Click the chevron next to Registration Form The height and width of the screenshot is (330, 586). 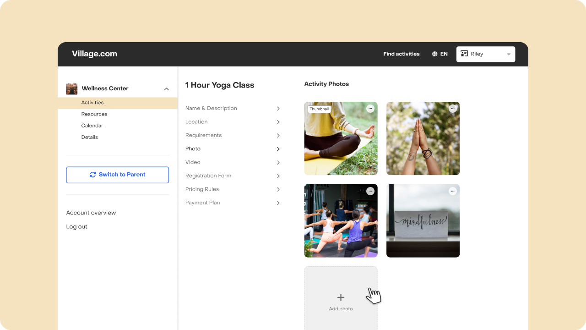(x=278, y=176)
